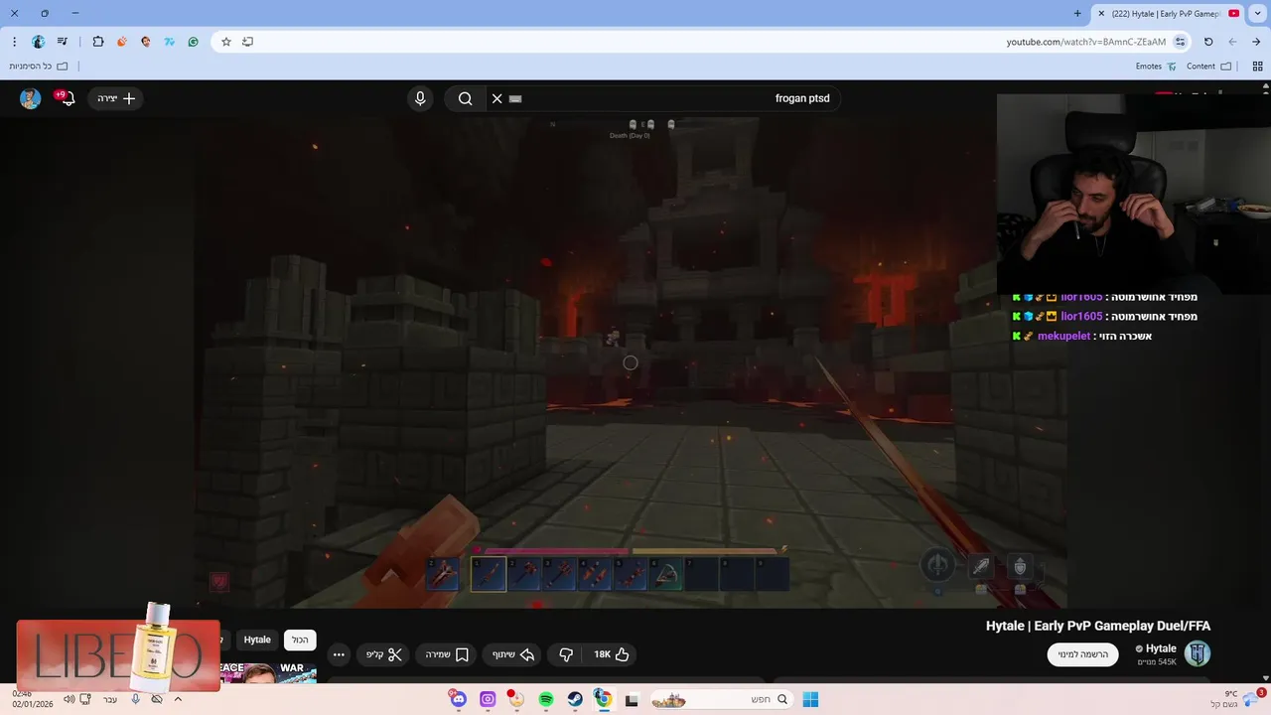Open the apps grid icon in bookmarks bar

pos(1256,67)
